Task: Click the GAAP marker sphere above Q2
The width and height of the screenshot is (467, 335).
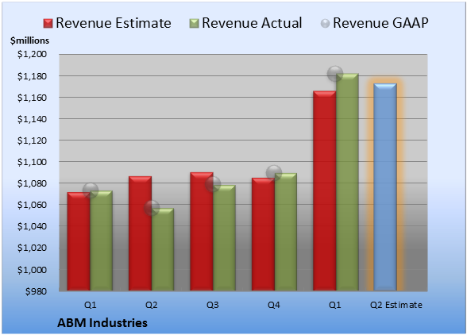Action: click(152, 208)
